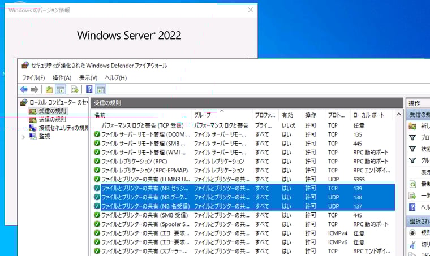This screenshot has width=430, height=256.
Task: Click the 送信の規則 icon in the tree
Action: point(33,119)
